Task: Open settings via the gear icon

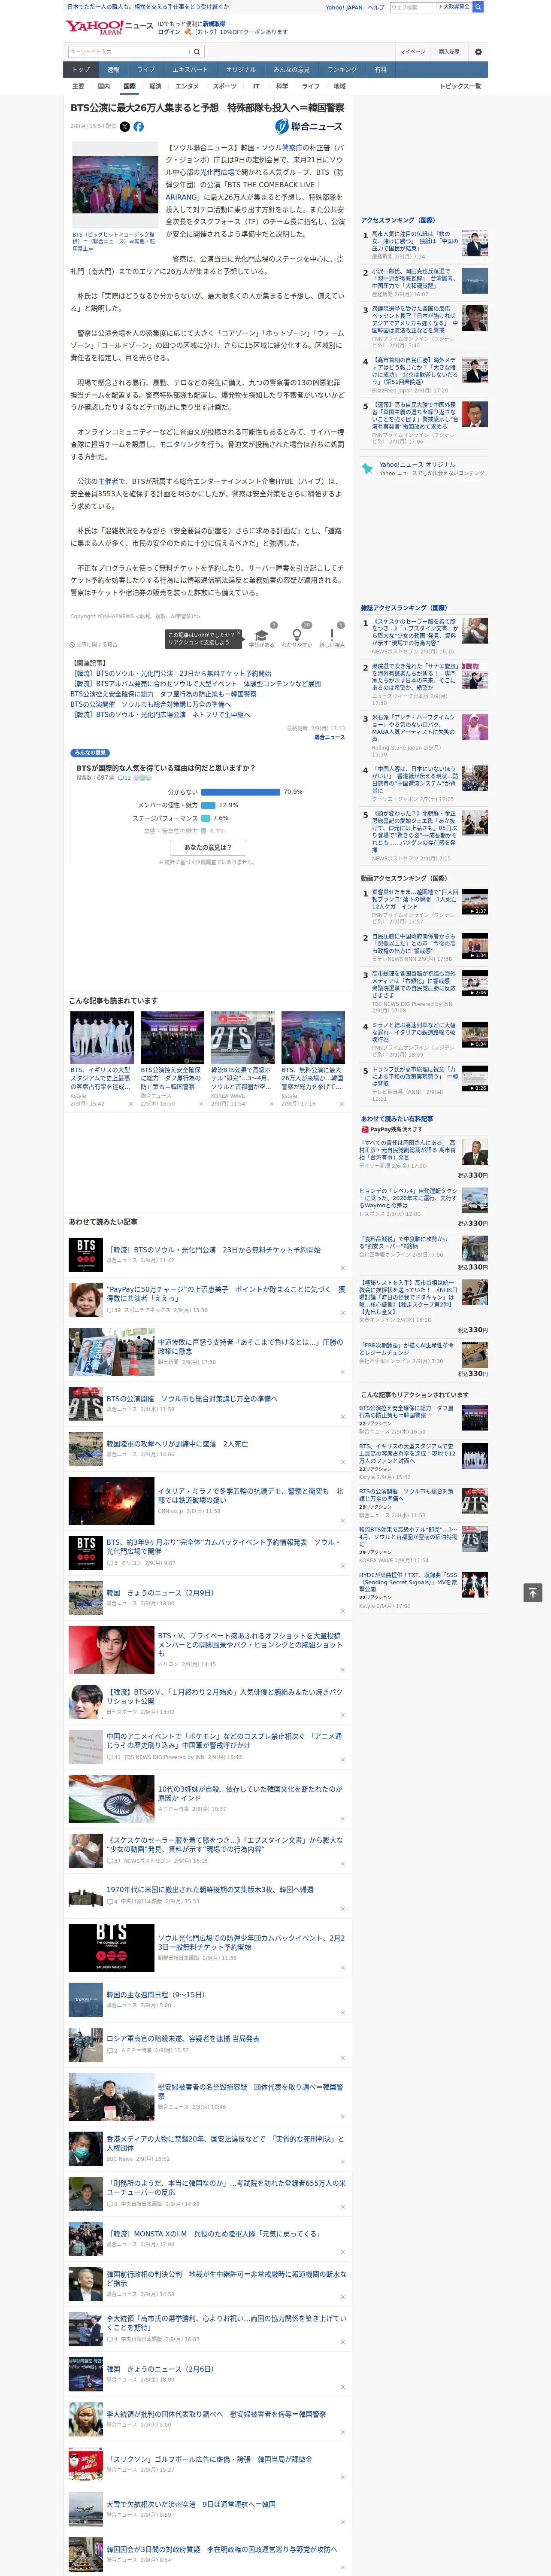Action: pos(478,51)
